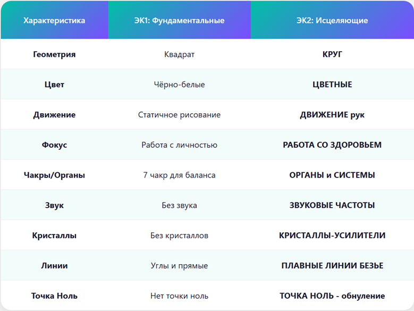This screenshot has width=414, height=311.
Task: Click the Фокус row label
Action: [54, 145]
